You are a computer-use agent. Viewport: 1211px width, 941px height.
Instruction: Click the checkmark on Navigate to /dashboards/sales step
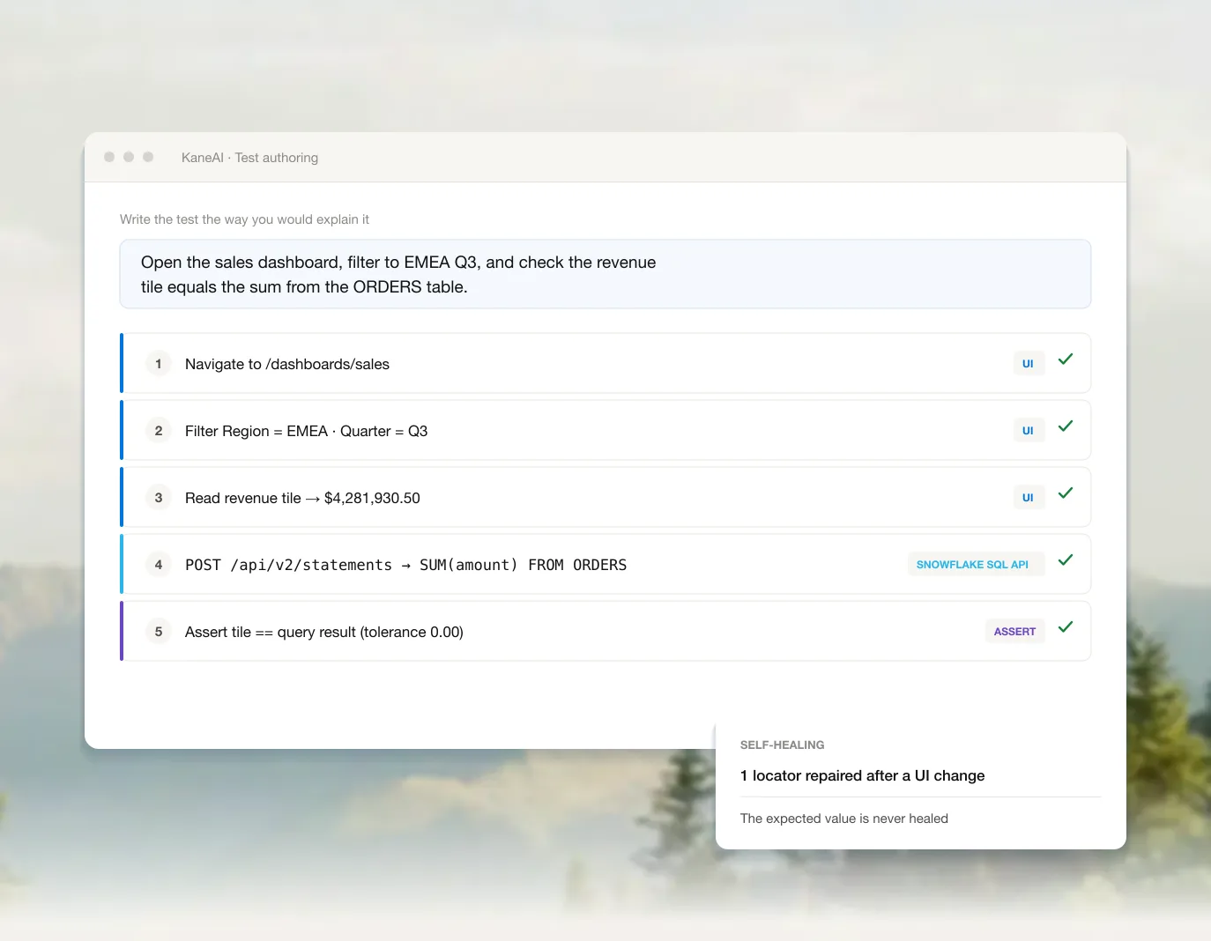(1066, 359)
